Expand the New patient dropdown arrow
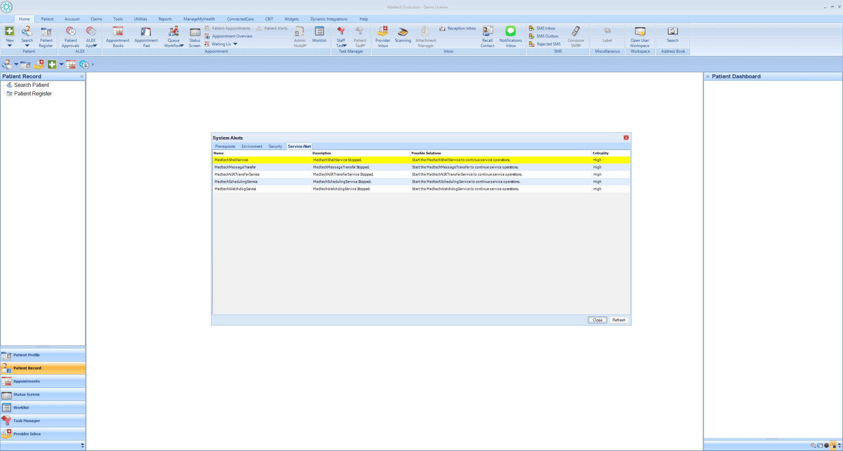This screenshot has width=843, height=451. click(10, 46)
